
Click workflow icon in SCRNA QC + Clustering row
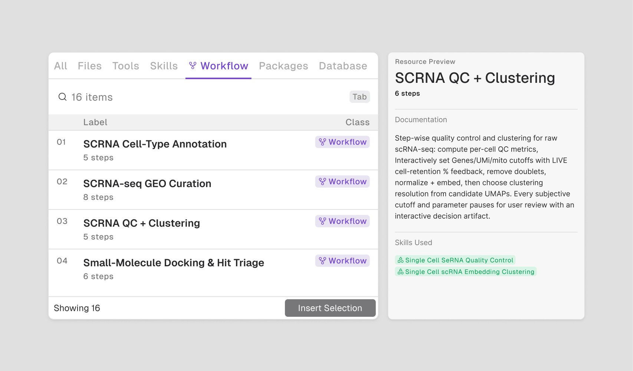pyautogui.click(x=322, y=221)
